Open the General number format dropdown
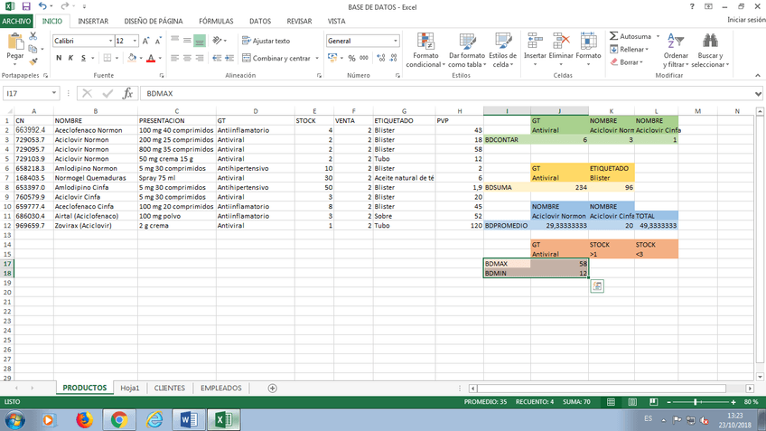The width and height of the screenshot is (766, 431). (x=396, y=41)
